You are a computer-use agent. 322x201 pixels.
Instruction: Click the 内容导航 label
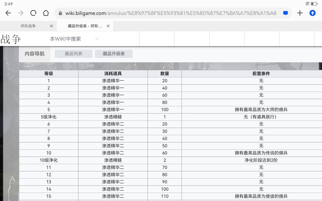coord(35,54)
